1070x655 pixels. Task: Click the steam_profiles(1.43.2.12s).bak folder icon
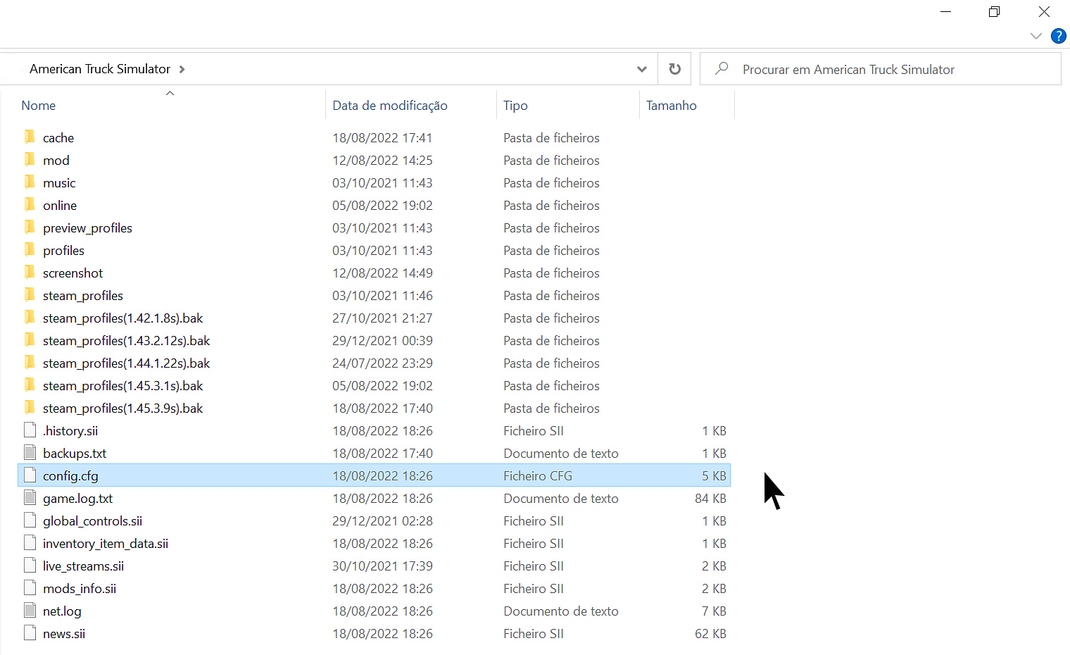tap(30, 340)
